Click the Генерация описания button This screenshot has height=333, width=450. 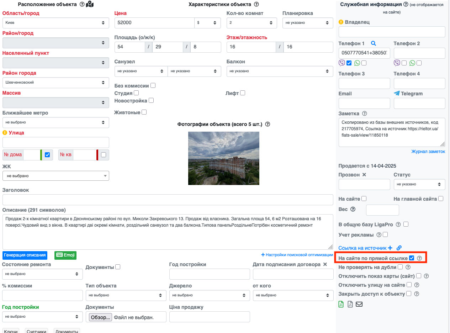25,255
